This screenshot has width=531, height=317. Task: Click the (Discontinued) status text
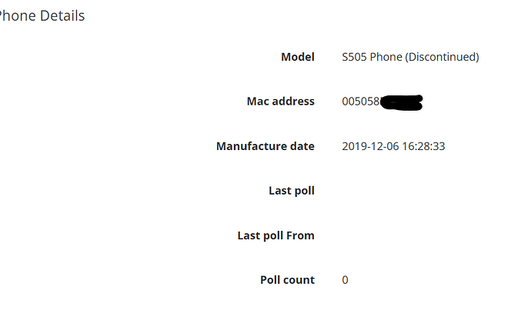pos(442,57)
